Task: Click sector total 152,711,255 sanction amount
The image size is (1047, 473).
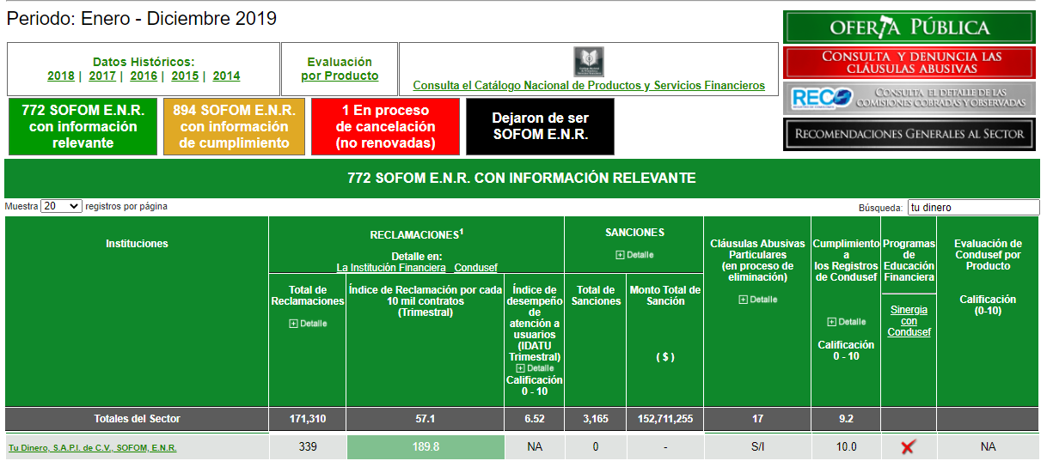Action: pos(665,419)
